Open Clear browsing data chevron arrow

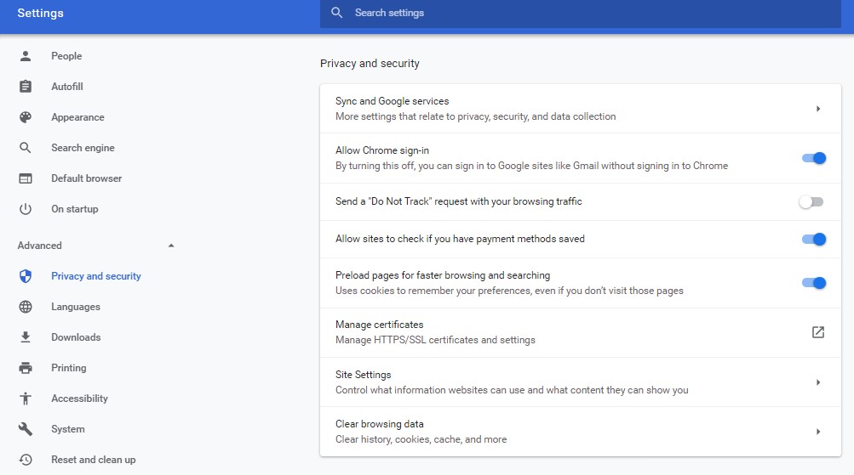point(818,432)
